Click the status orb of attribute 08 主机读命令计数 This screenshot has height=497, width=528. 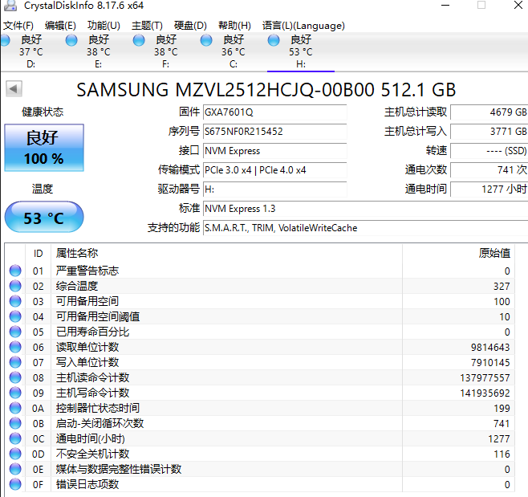(x=15, y=377)
